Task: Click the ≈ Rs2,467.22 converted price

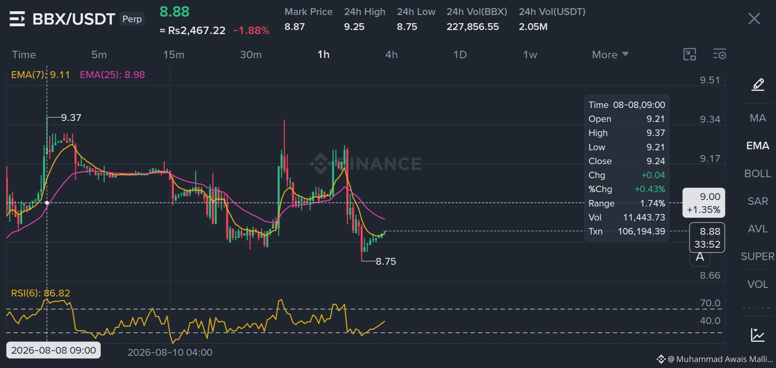Action: [192, 31]
